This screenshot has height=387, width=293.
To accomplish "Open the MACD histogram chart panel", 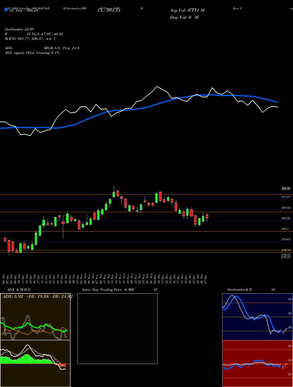I will pyautogui.click(x=35, y=364).
